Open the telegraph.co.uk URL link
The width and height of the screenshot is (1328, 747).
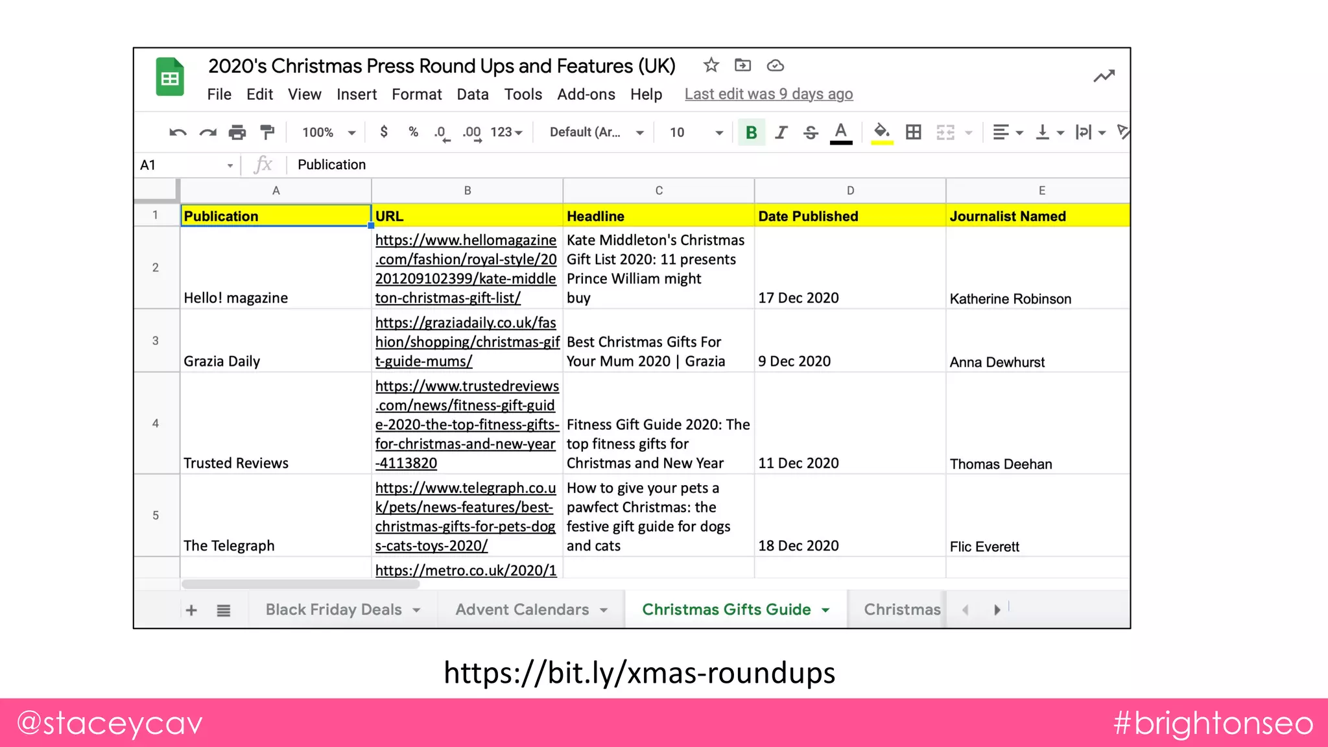click(x=466, y=517)
